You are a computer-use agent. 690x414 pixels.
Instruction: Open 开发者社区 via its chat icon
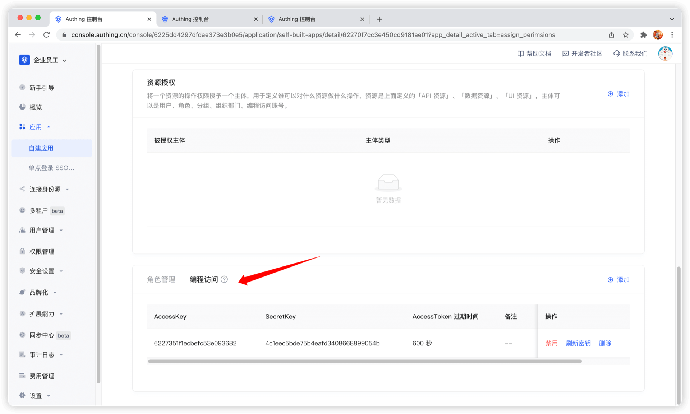(565, 54)
